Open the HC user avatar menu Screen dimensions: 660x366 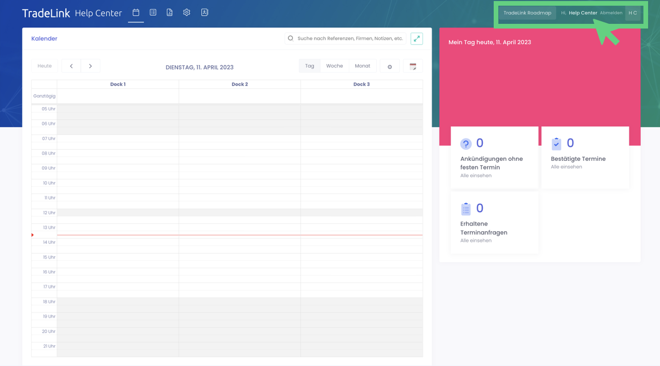coord(633,13)
